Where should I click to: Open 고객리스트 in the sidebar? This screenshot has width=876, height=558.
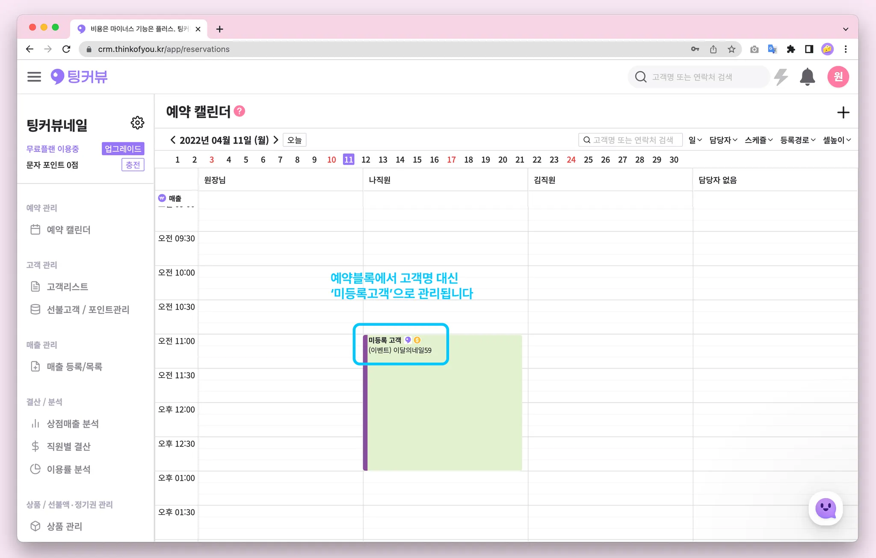coord(67,286)
